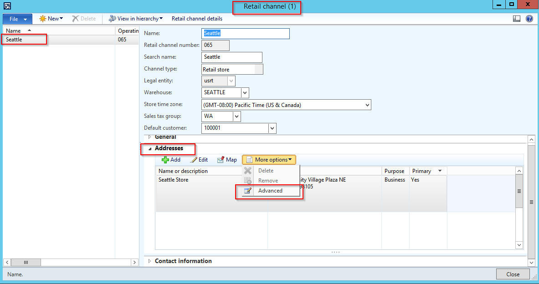Viewport: 539px width, 284px height.
Task: Collapse the Addresses section
Action: pos(149,148)
